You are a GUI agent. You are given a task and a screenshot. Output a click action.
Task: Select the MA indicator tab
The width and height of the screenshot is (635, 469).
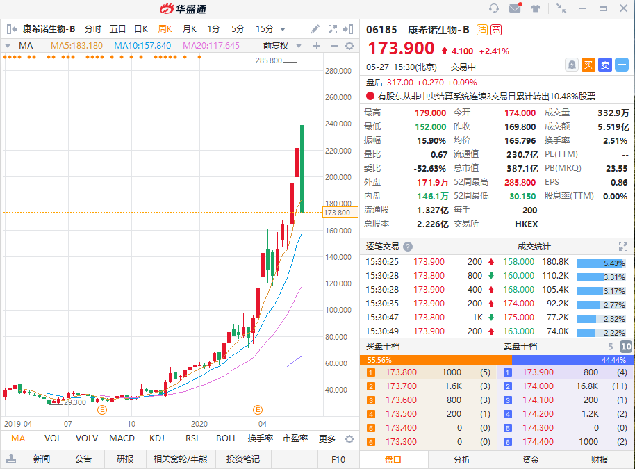pos(18,438)
